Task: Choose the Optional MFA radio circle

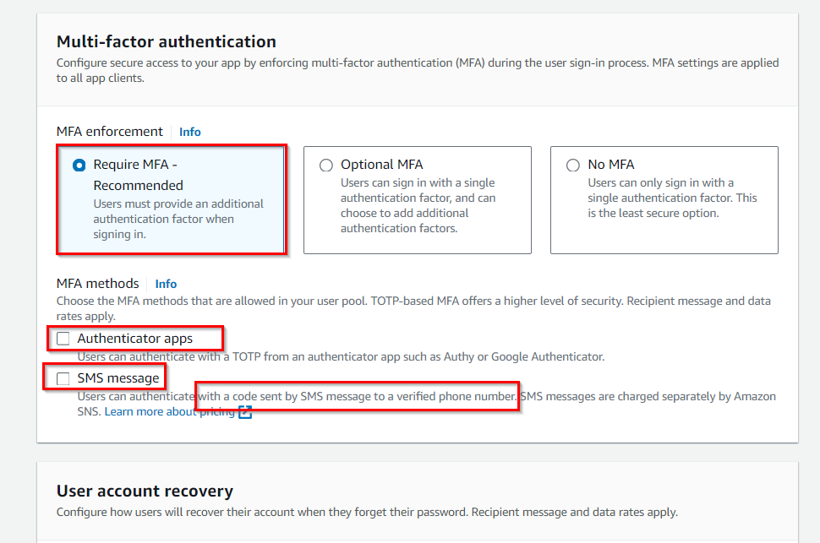Action: pyautogui.click(x=325, y=166)
